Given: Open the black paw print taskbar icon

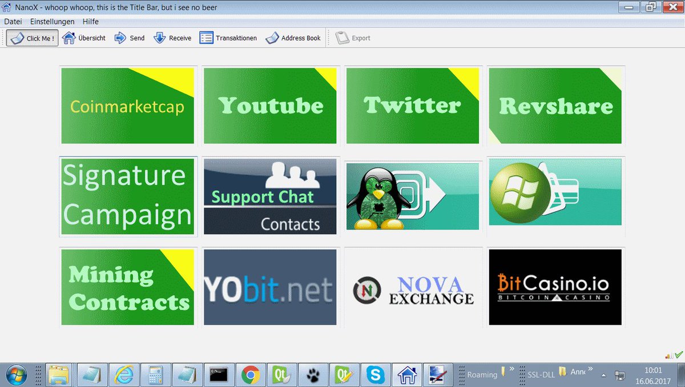Looking at the screenshot, I should coord(312,375).
